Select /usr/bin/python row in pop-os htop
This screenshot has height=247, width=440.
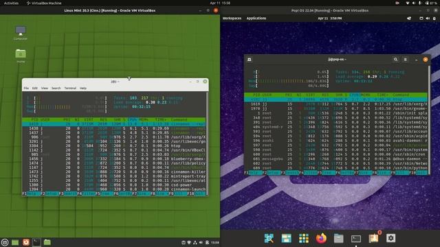click(336, 168)
